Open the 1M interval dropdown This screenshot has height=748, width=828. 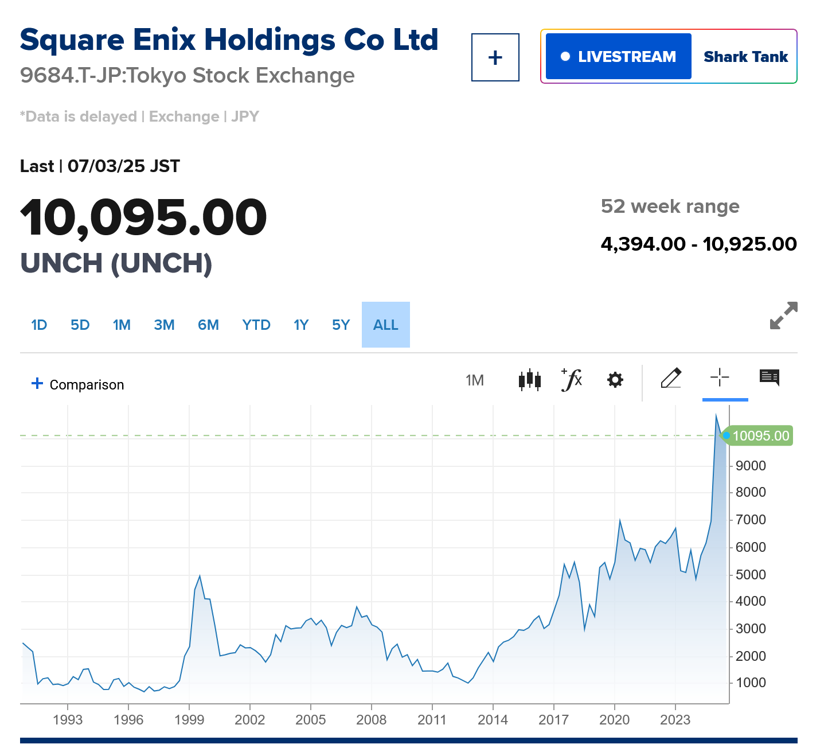click(x=475, y=380)
